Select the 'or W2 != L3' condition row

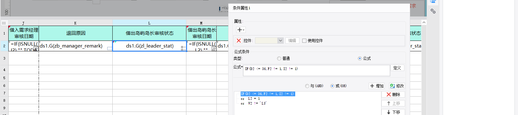253,103
